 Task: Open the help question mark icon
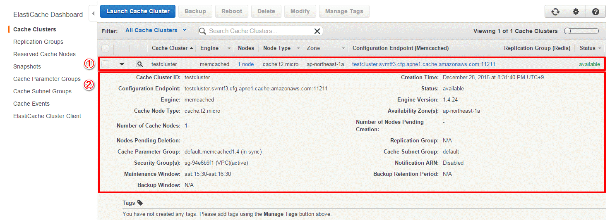coord(596,12)
